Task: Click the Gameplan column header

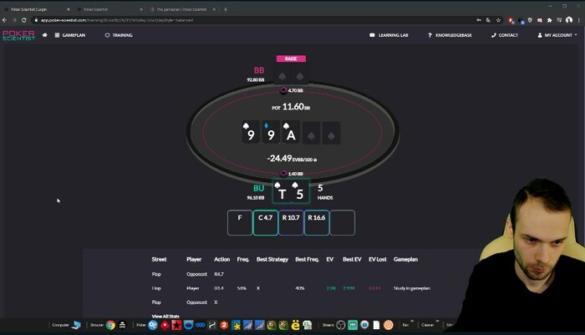Action: (405, 259)
